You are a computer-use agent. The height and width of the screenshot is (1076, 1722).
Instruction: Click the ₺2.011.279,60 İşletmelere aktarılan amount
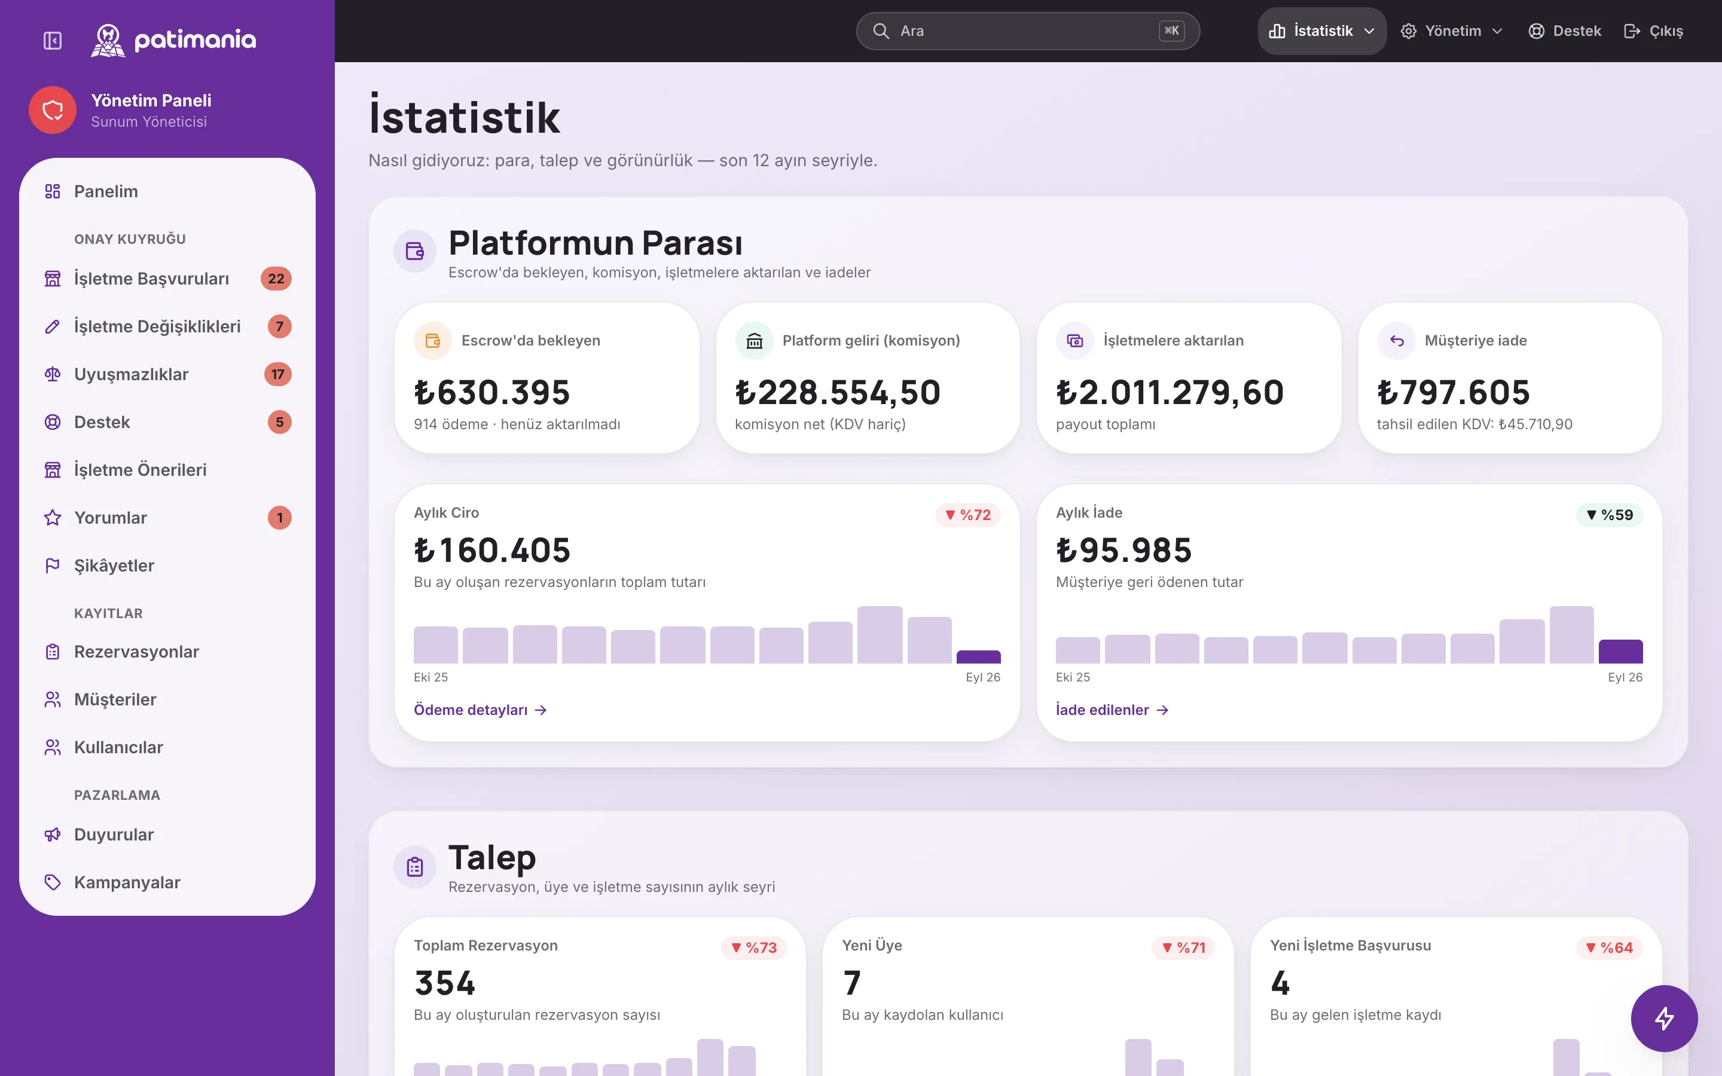click(1170, 392)
